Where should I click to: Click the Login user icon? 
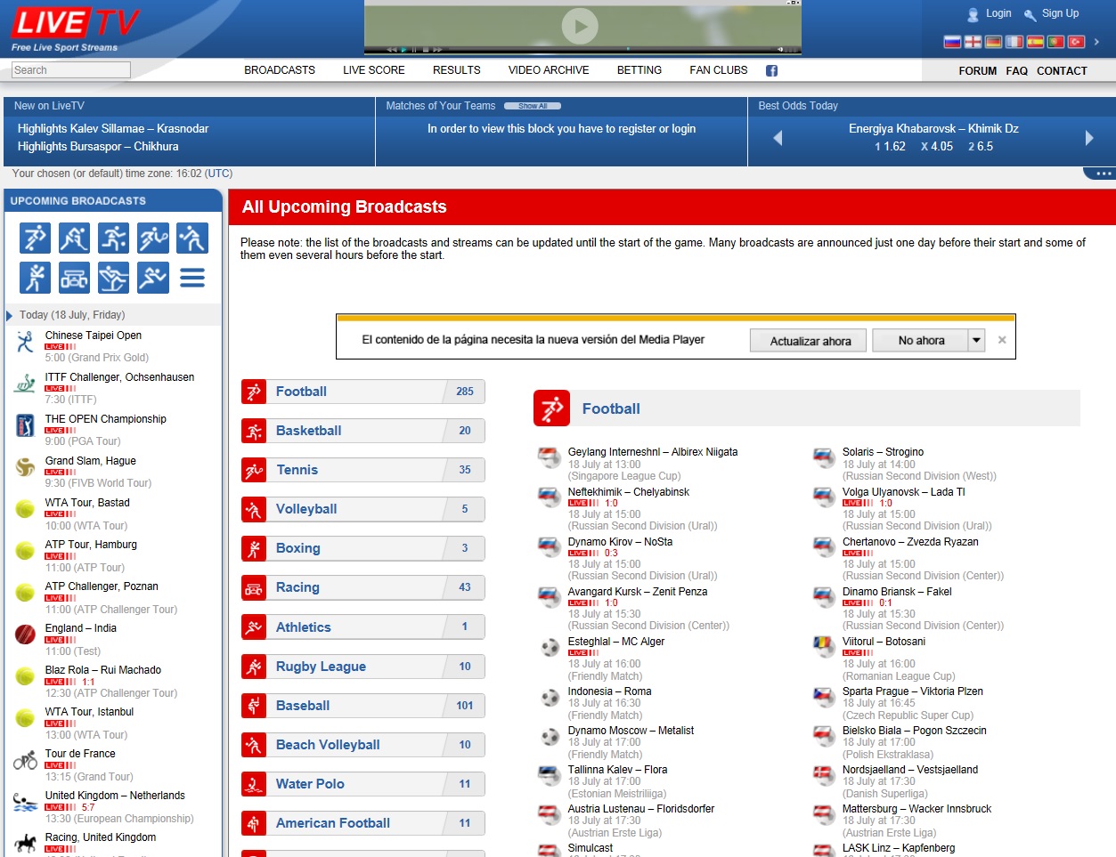click(973, 14)
